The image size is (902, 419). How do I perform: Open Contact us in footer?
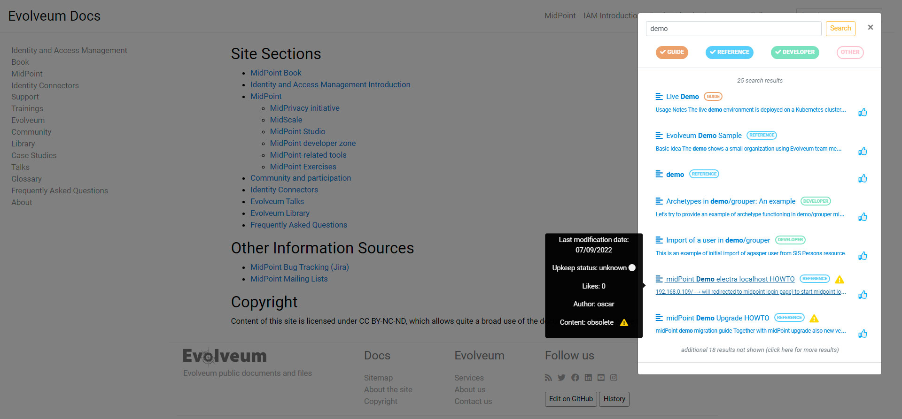(x=473, y=401)
